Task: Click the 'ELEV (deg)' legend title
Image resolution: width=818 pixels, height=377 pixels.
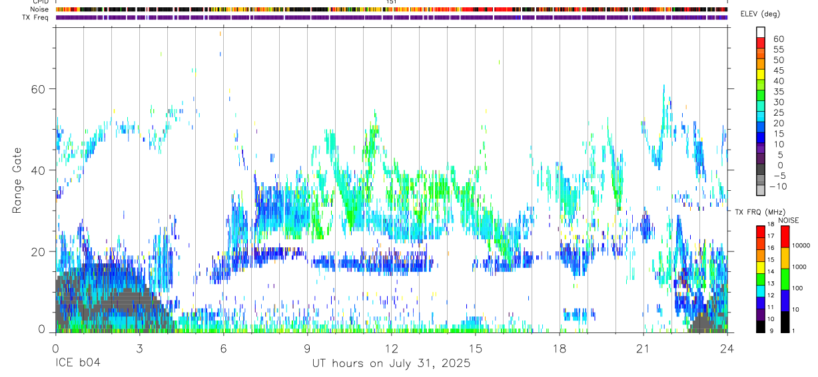Action: coord(760,14)
